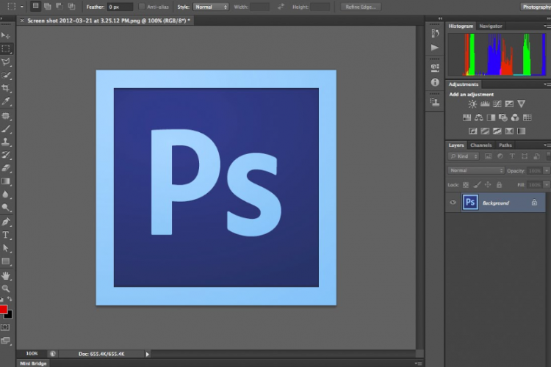
Task: Toggle lock all padlock in Lock row
Action: 499,185
